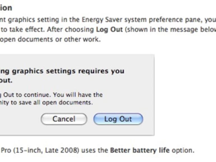Screen dimensions: 216x162
Task: Click the word 'Pro' in bottom line
Action: [x=5, y=150]
